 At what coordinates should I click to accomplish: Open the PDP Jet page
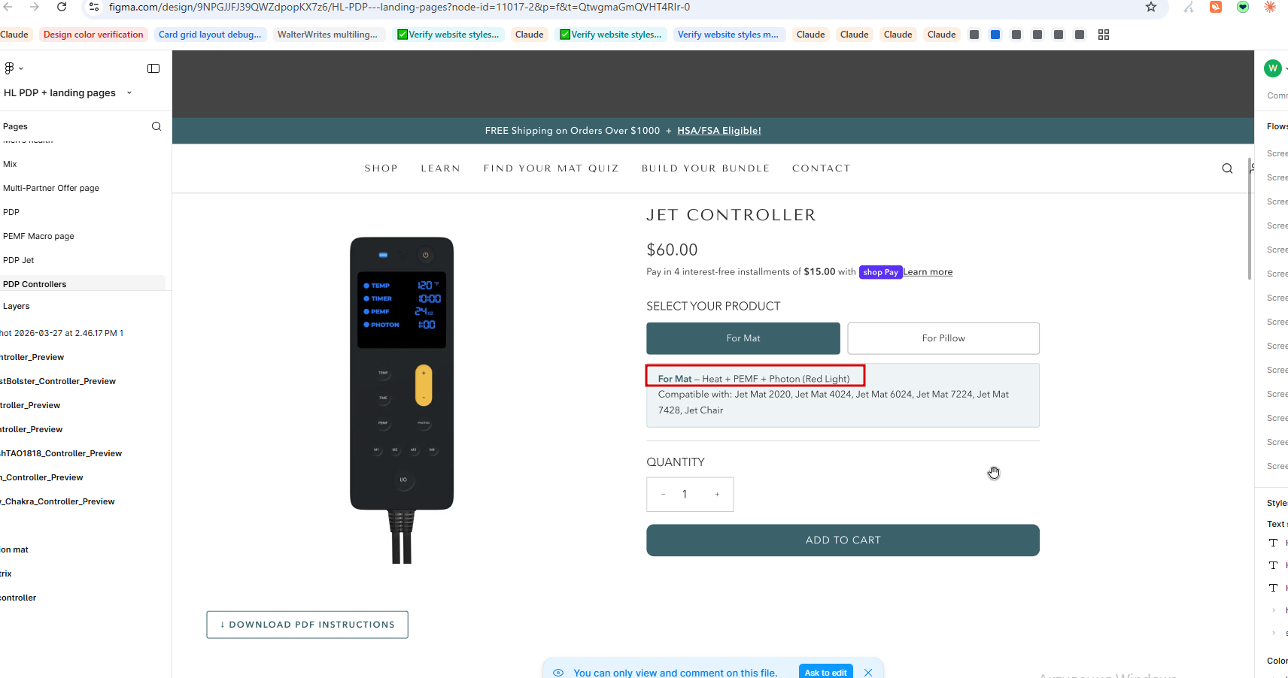pyautogui.click(x=19, y=260)
